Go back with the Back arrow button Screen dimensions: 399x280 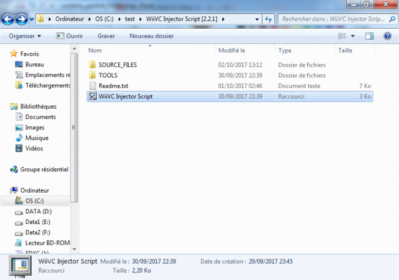[x=8, y=19]
